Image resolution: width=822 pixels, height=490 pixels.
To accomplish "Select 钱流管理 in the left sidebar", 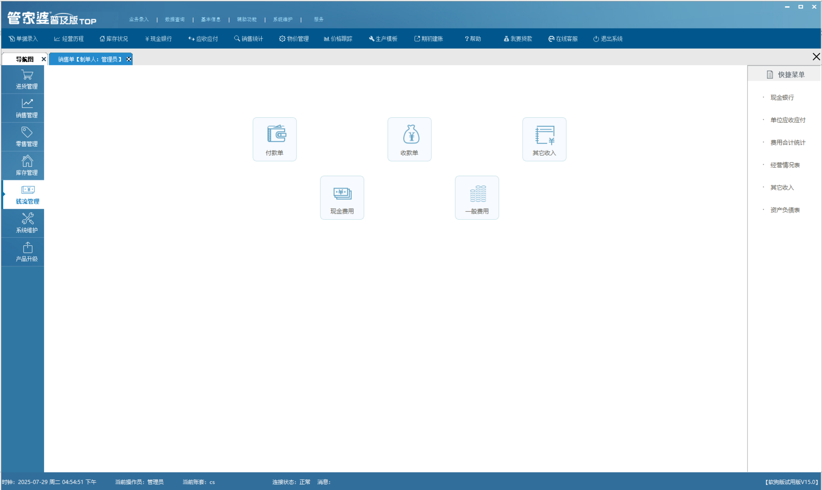I will 23,194.
